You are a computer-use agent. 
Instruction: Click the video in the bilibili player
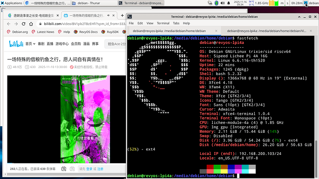coord(67,119)
